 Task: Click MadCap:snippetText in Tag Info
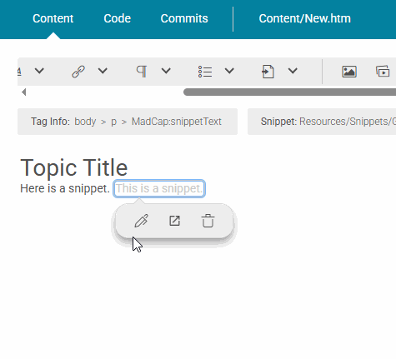(x=177, y=122)
